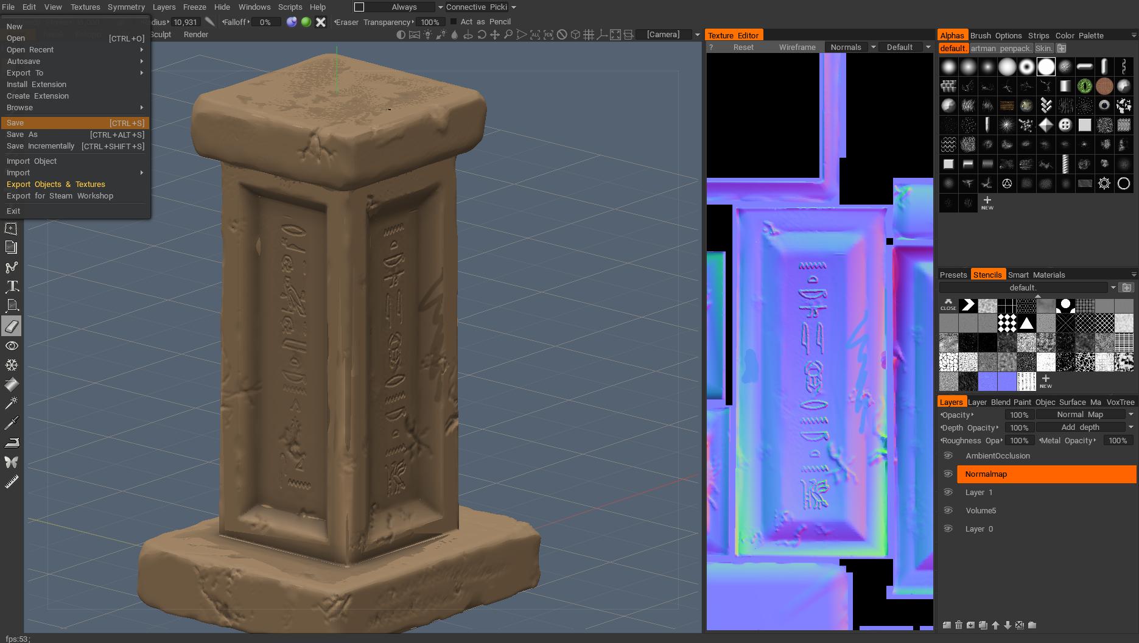
Task: Click the perspective cube icon in viewport bar
Action: [575, 35]
